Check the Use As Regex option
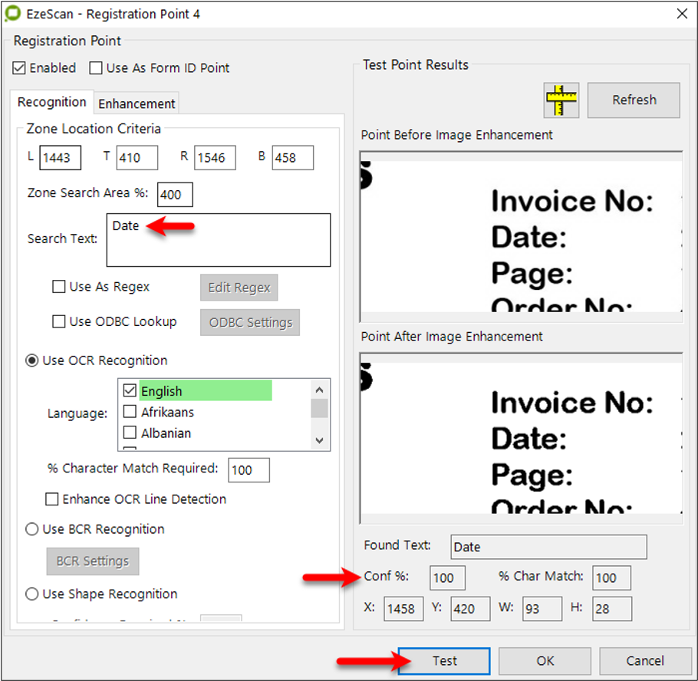Screen dimensions: 698x681 coord(59,287)
